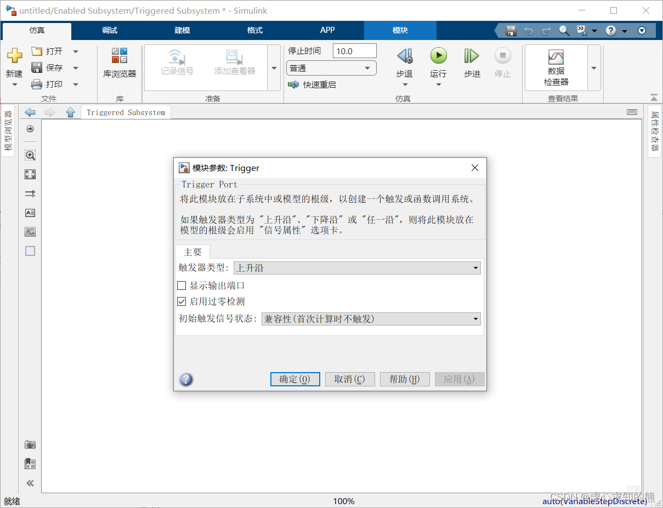Viewport: 663px width, 508px height.
Task: Click the 打印 (Print) printer icon
Action: [x=37, y=84]
